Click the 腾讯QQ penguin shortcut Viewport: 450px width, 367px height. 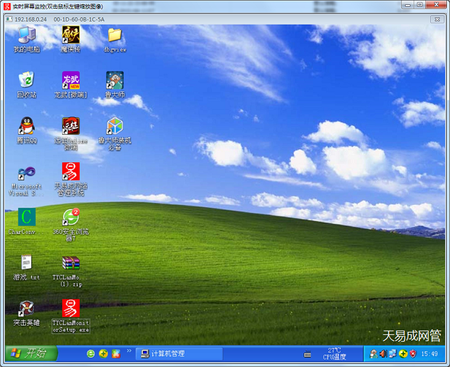pos(27,126)
